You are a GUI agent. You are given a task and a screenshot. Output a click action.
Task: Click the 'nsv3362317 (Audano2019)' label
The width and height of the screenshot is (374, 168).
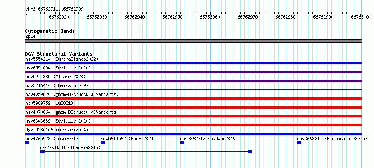209,139
